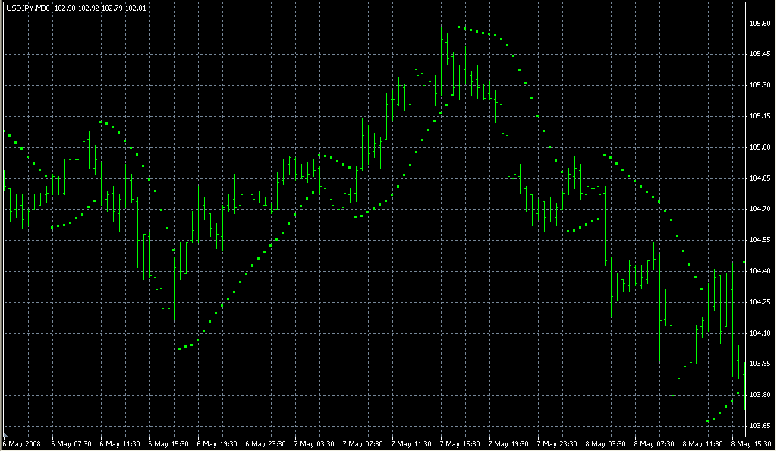This screenshot has width=777, height=451.
Task: Click the topmost Parabolic SAR dot at chart peak
Action: 459,27
